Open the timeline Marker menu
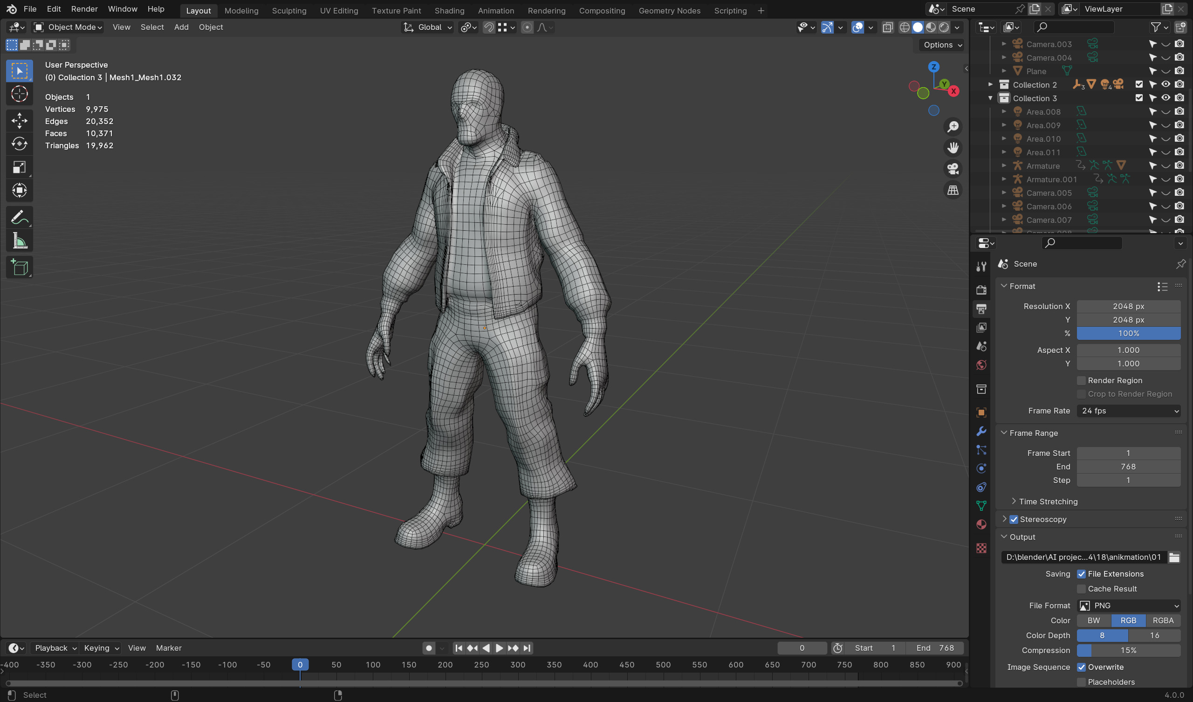 [x=169, y=648]
